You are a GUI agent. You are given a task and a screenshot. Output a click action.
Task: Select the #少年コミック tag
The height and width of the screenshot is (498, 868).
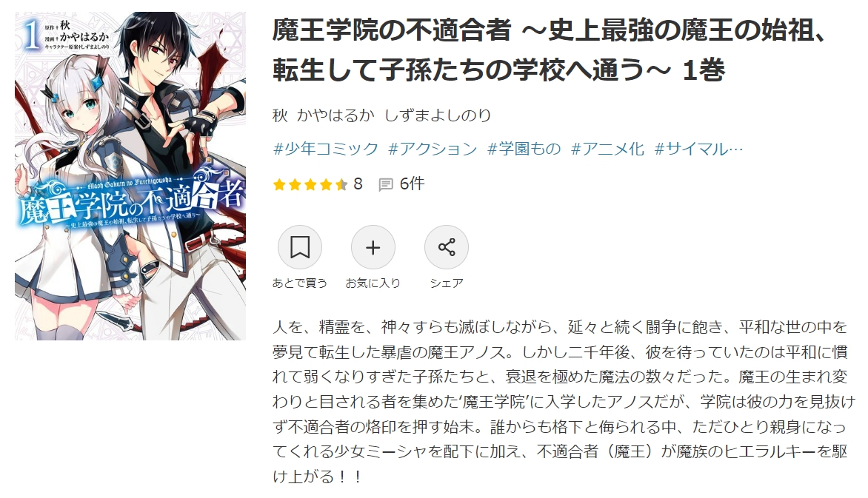coord(326,149)
